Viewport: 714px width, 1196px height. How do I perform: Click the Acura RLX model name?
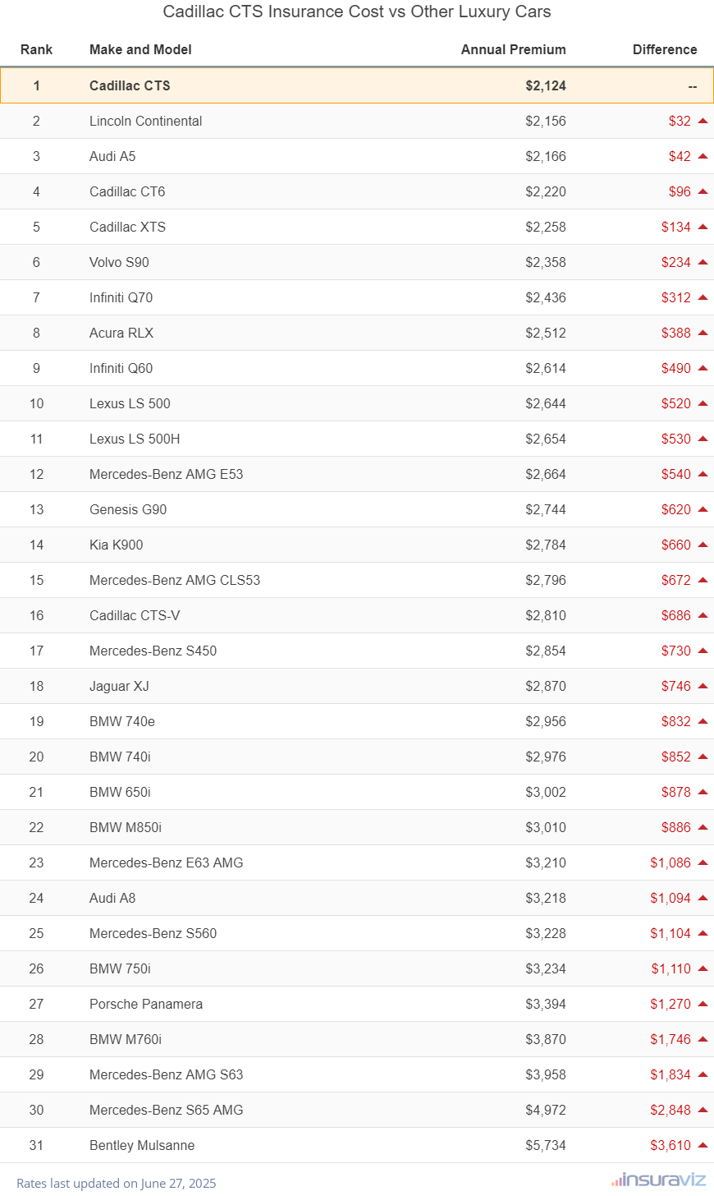point(121,333)
